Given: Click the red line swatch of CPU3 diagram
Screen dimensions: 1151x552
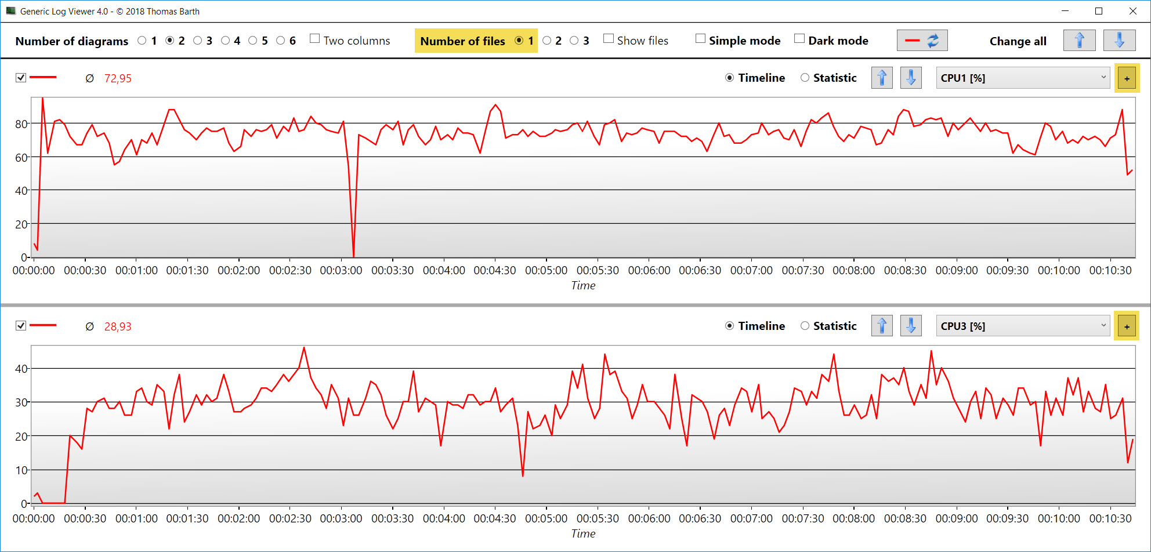Looking at the screenshot, I should [43, 325].
